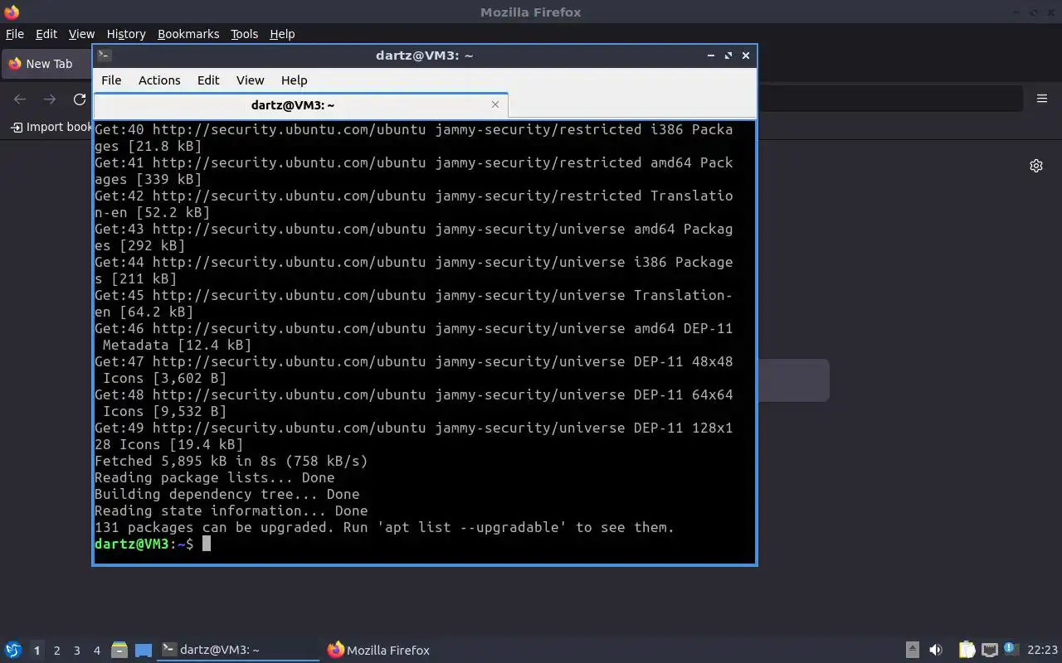The height and width of the screenshot is (663, 1062).
Task: Click the update notifier tray icon
Action: click(x=1010, y=649)
